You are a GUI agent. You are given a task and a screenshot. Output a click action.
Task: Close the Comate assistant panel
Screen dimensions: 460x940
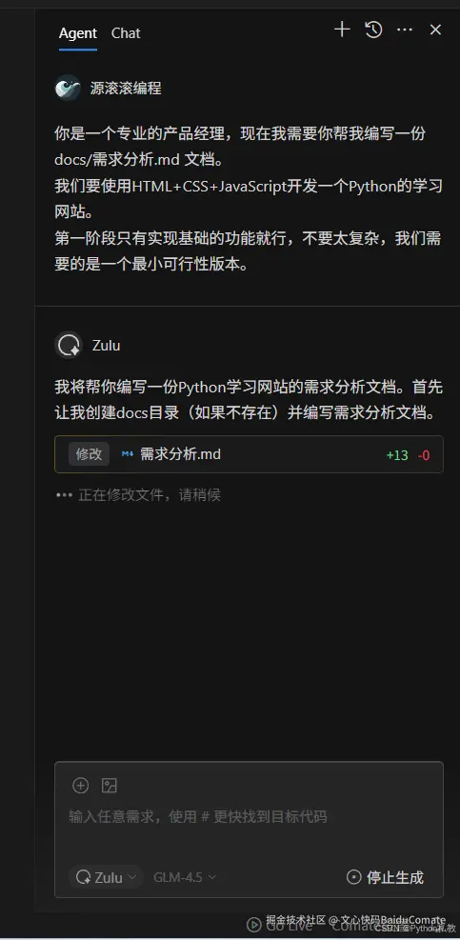436,30
